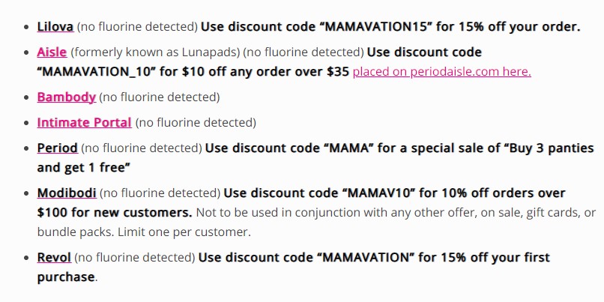Open the Revol link

click(x=54, y=257)
